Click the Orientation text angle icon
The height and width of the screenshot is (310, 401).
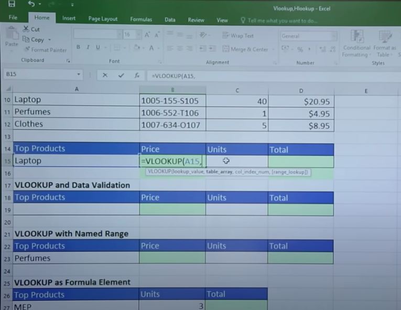[203, 35]
